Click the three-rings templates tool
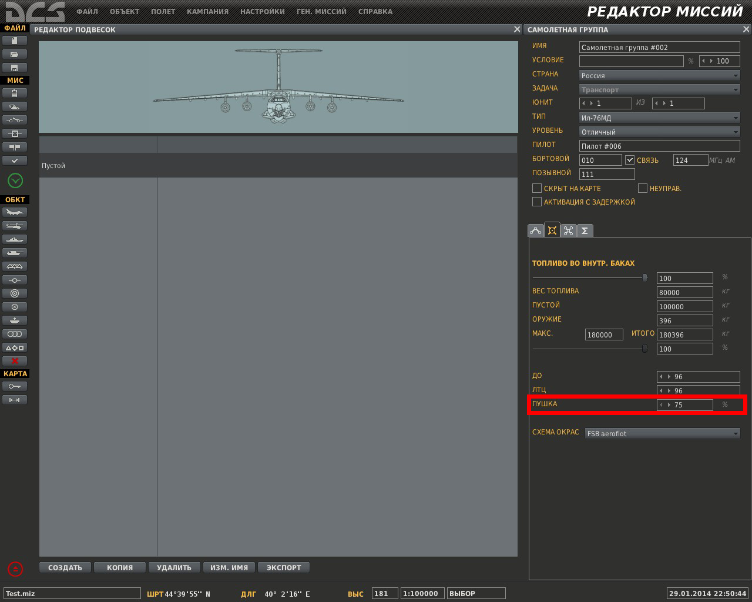 pyautogui.click(x=15, y=334)
